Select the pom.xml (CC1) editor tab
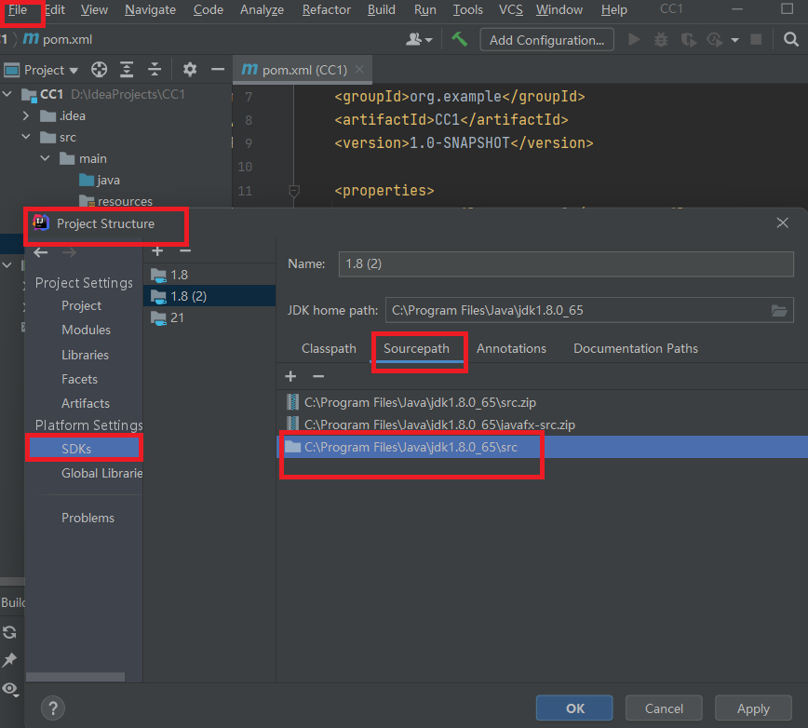 (303, 70)
